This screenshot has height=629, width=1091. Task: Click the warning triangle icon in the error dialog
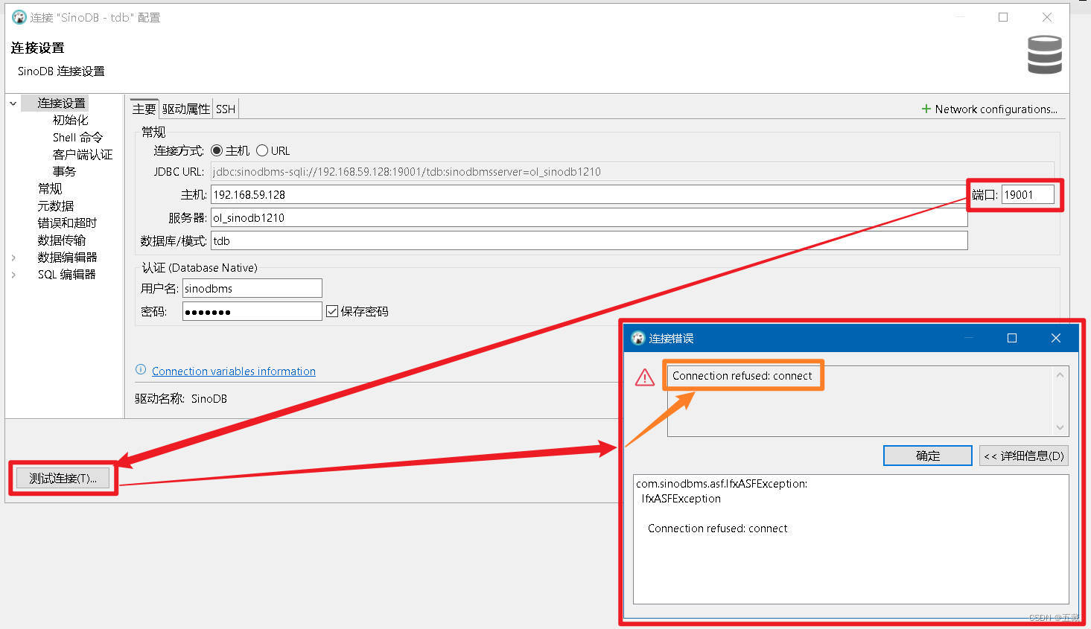pos(644,377)
